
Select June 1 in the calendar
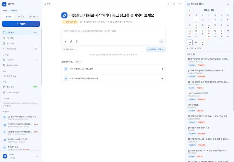tap(196, 20)
